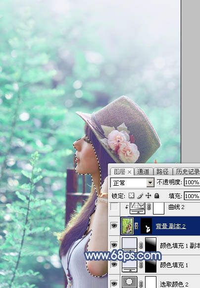Click 颜色填充 1 color fill swatch
The height and width of the screenshot is (288, 200).
(x=130, y=265)
